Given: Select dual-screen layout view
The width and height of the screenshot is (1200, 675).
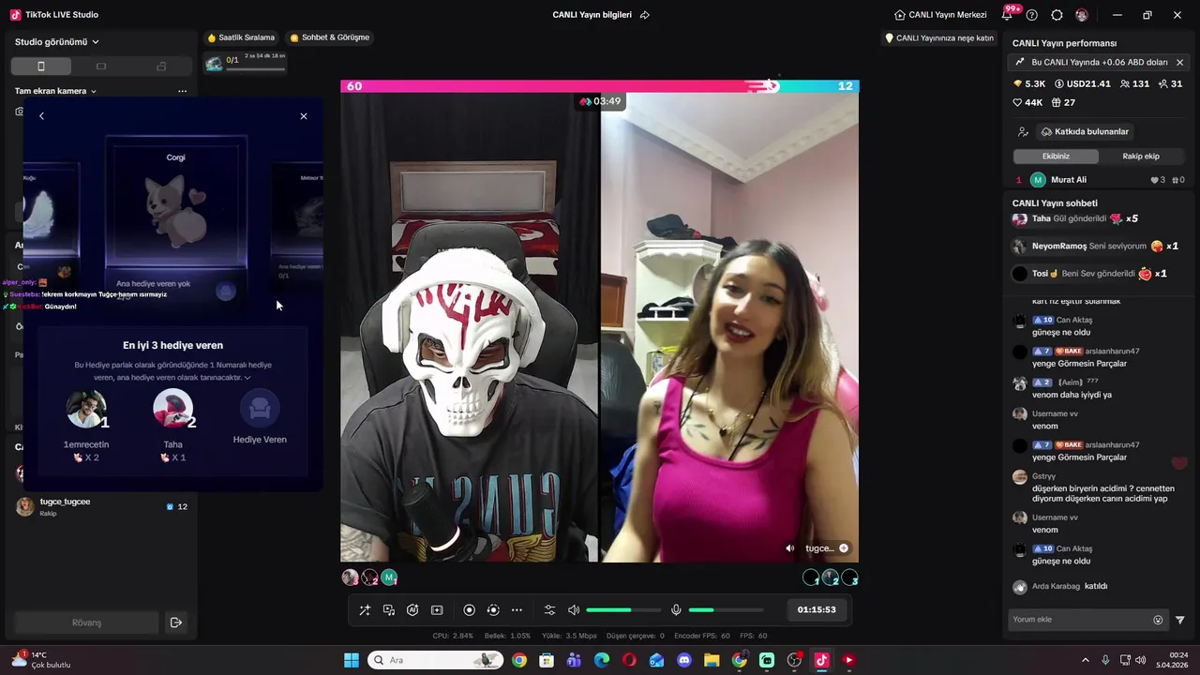Looking at the screenshot, I should (x=161, y=67).
